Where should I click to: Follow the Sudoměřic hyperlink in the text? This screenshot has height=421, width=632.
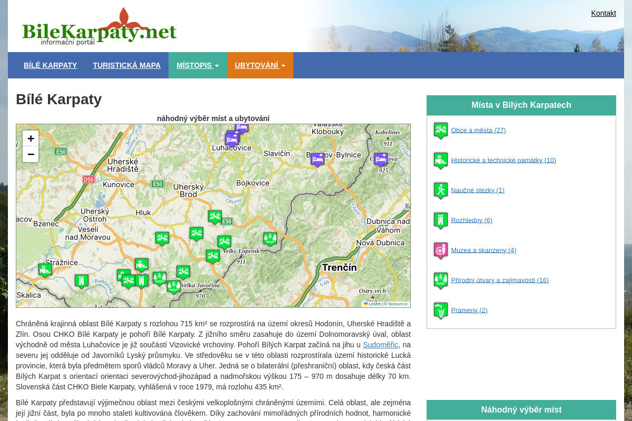pos(380,345)
